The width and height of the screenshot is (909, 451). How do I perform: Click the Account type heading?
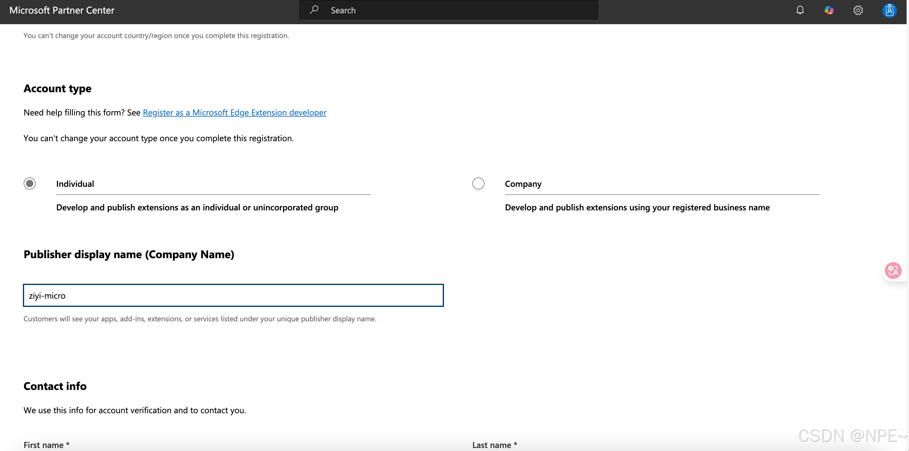point(57,89)
